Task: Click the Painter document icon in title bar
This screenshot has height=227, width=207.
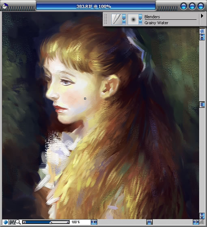Action: click(x=5, y=6)
